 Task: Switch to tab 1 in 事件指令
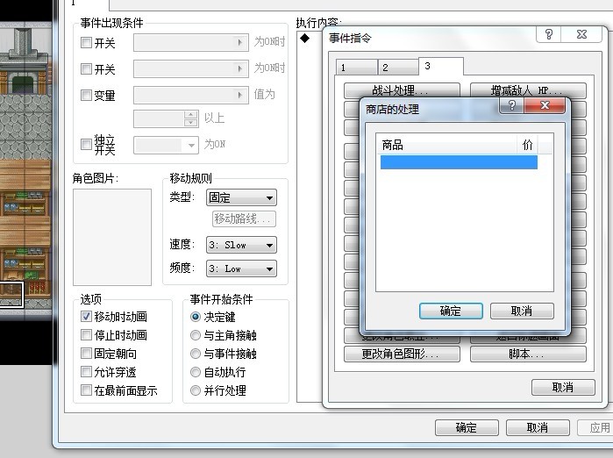(356, 68)
